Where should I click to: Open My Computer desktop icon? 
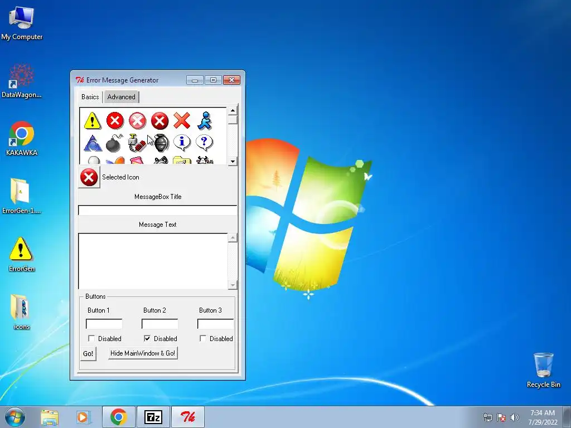(x=22, y=23)
